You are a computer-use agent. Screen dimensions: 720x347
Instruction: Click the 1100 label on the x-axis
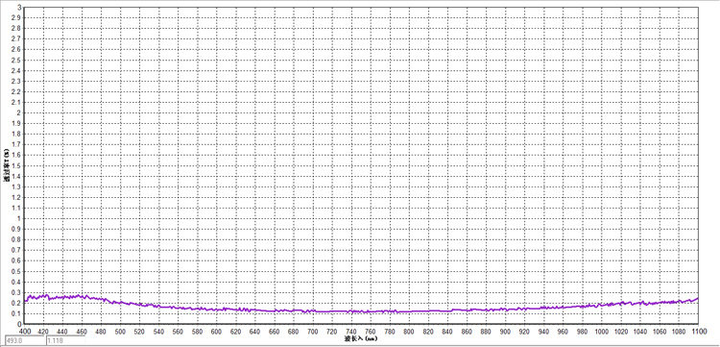tap(698, 331)
